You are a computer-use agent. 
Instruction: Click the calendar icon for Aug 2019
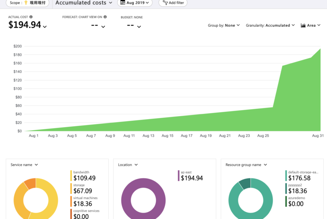[x=123, y=3]
